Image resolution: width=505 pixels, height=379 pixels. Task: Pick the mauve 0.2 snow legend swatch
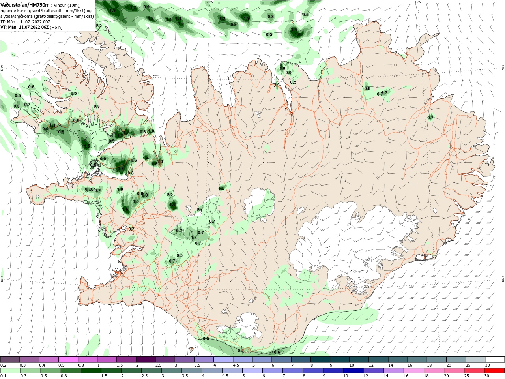point(10,360)
